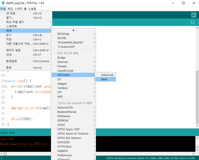Open the Basic NTPClient example
This screenshot has width=199, height=160.
105,79
